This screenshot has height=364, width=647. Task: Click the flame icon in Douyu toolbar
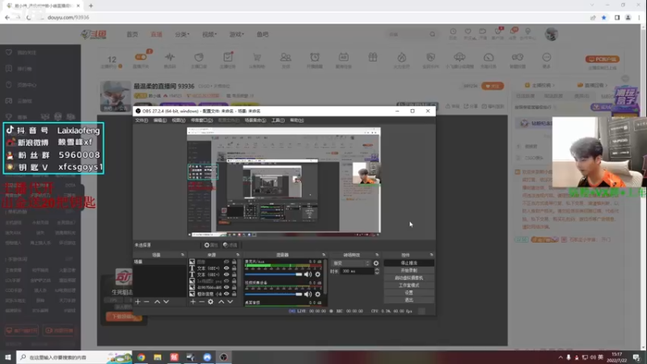(x=401, y=57)
